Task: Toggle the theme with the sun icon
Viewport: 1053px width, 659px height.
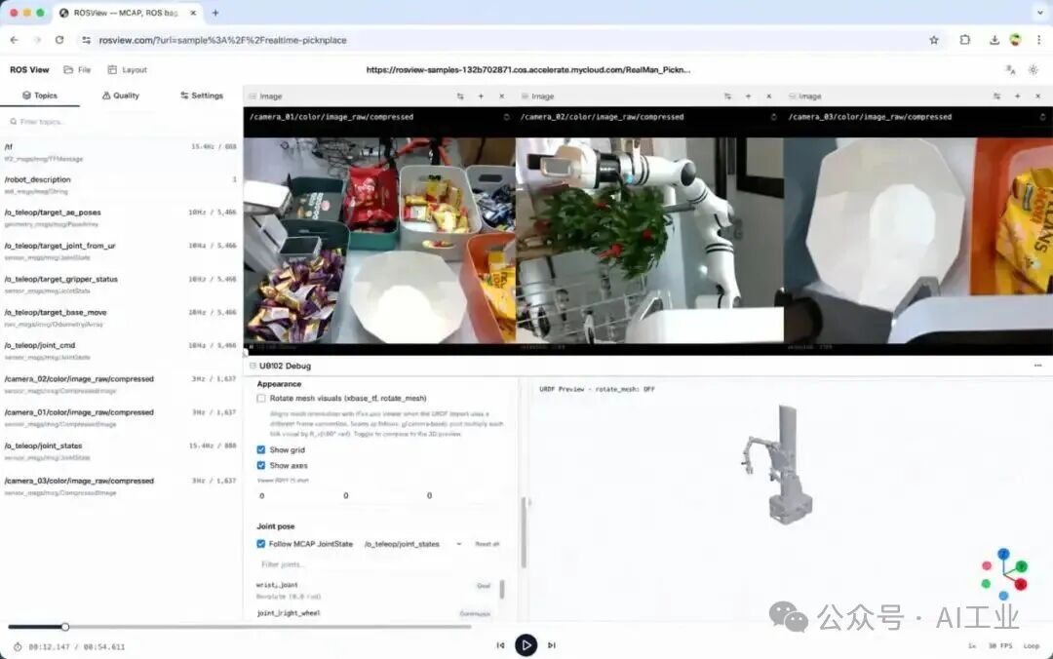Action: 1033,70
